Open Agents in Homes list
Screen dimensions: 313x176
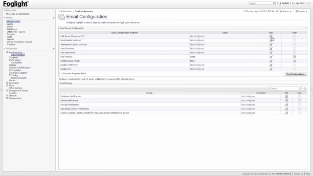[x=10, y=24]
